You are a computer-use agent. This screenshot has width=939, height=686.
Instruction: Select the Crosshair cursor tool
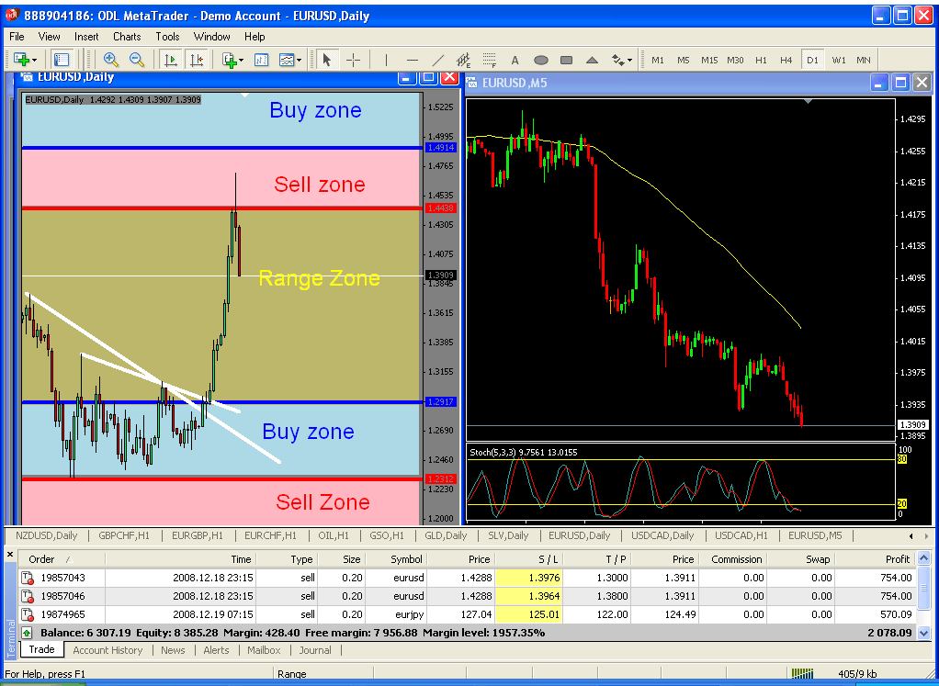(x=354, y=60)
